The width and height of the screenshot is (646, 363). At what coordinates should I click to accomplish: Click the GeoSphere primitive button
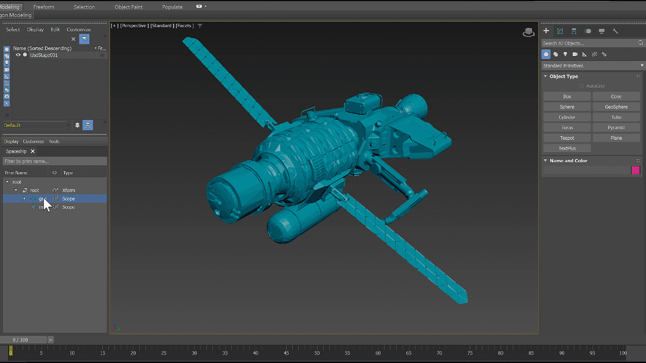(x=616, y=107)
